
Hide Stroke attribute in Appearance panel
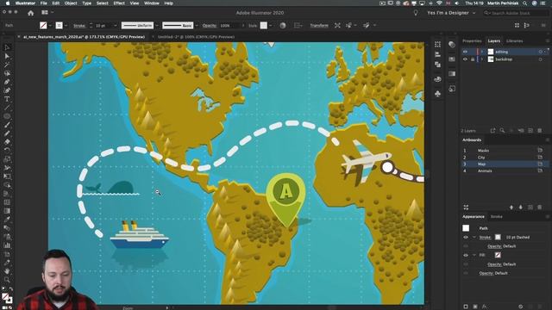click(466, 238)
